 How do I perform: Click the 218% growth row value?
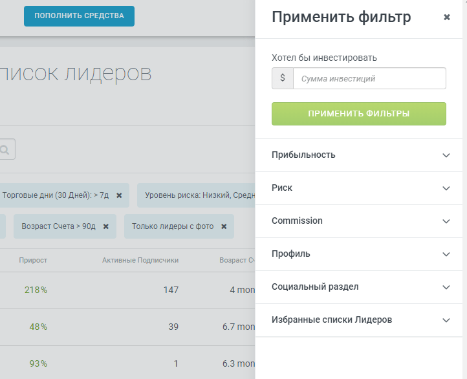click(36, 290)
